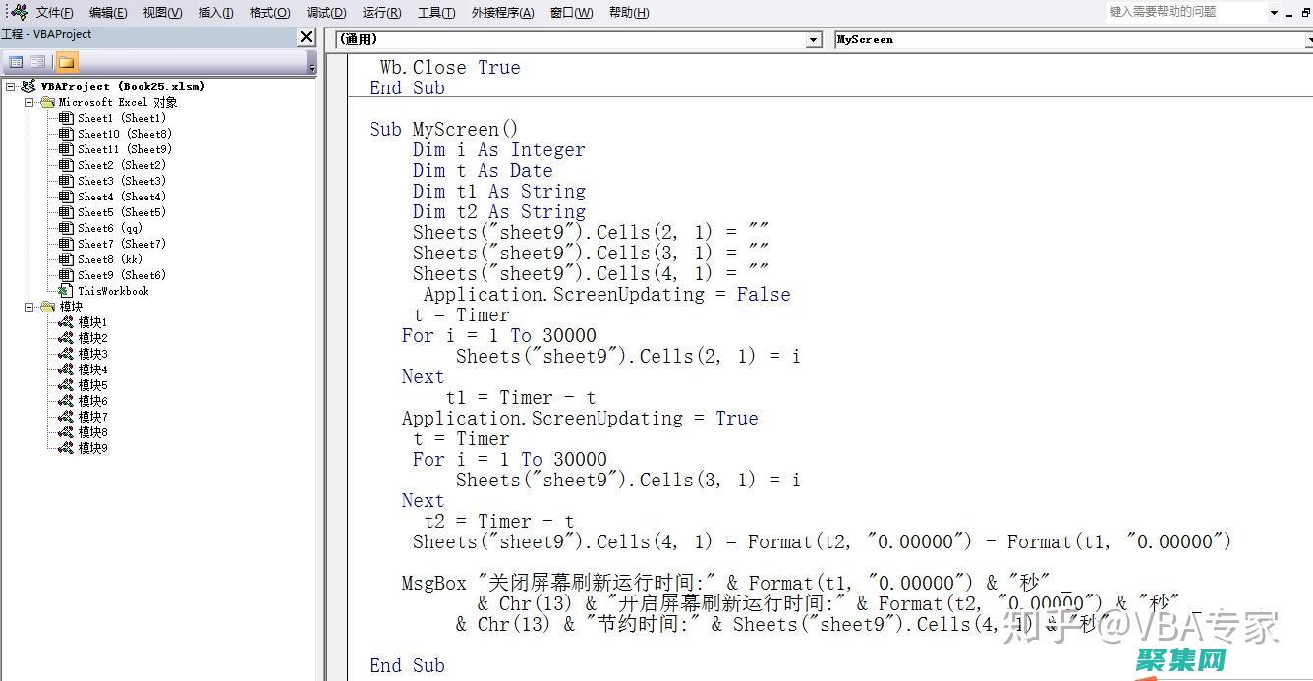Select the View Code icon in Project Explorer
The height and width of the screenshot is (681, 1313).
click(x=16, y=61)
